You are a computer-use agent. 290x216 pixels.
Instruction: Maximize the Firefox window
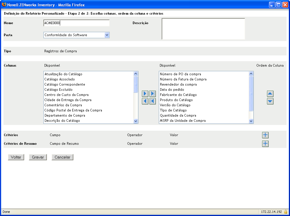[x=278, y=5]
